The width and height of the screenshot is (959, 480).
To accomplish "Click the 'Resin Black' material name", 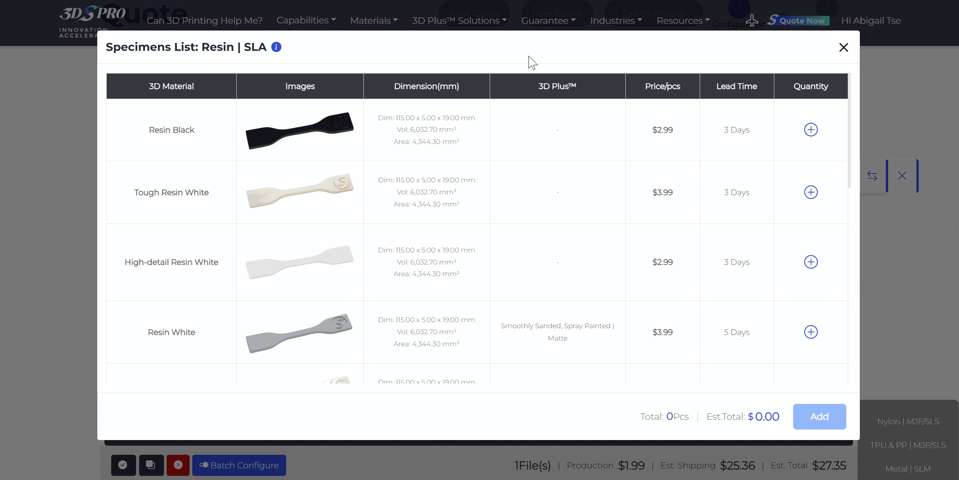I will coord(172,130).
